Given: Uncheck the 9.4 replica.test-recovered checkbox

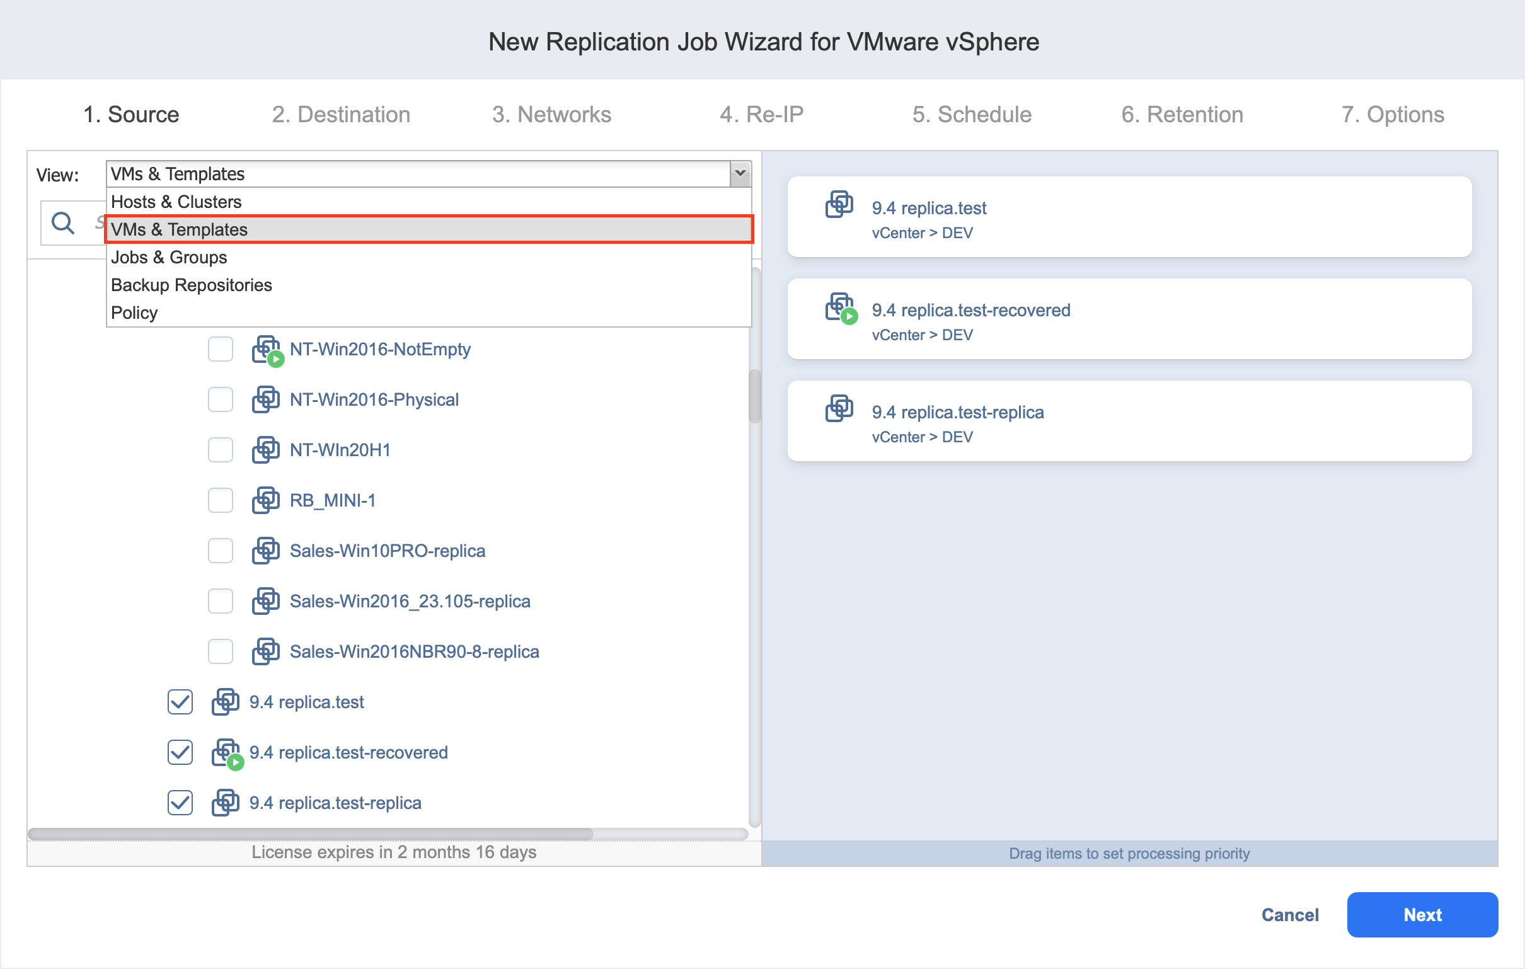Looking at the screenshot, I should 180,754.
